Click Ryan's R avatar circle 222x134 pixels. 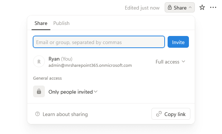point(39,61)
